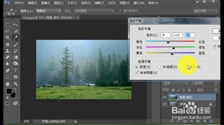Select the Highlights (高光) radio button
224x125 pixels.
tap(186, 67)
